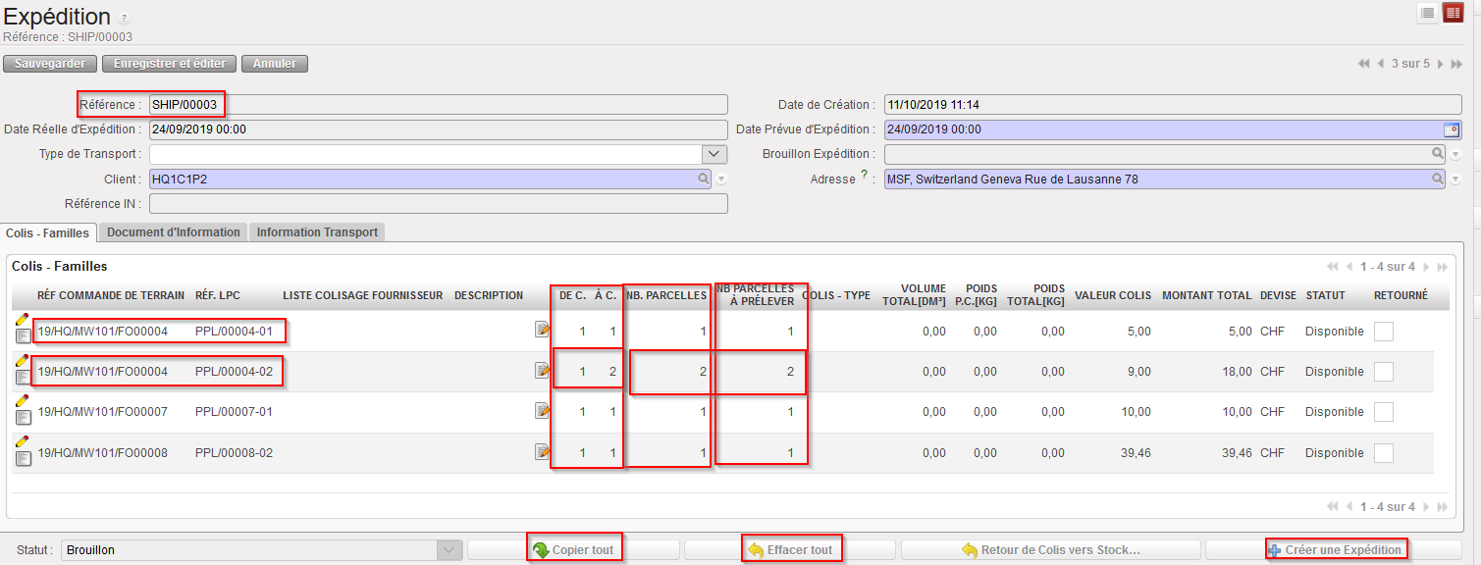1481x565 pixels.
Task: Expand the Type de Transport dropdown
Action: [714, 154]
